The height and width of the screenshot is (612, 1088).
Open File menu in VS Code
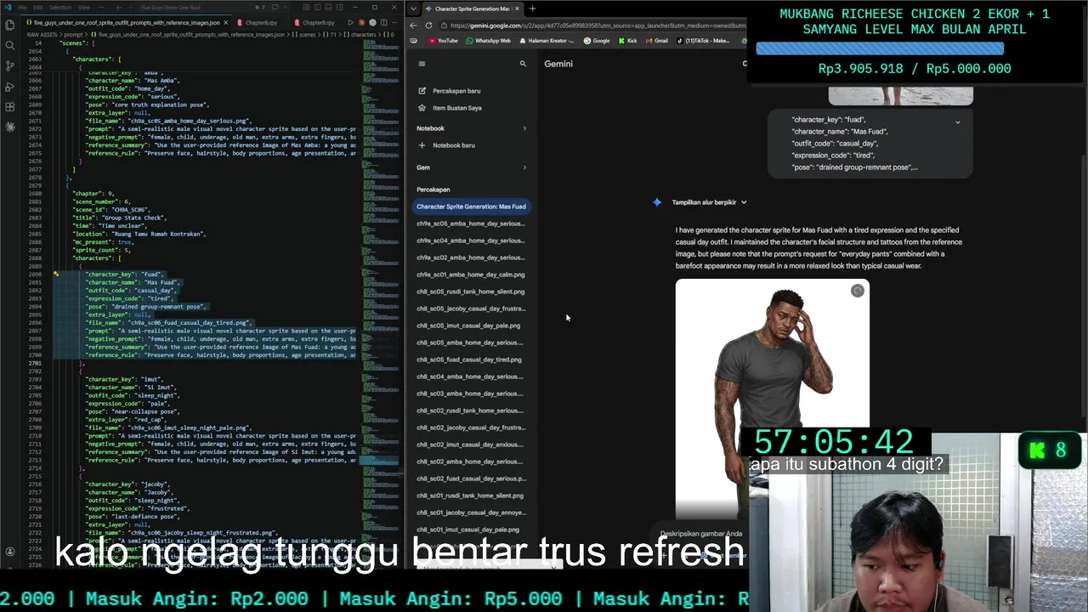[22, 8]
